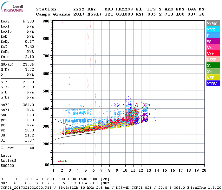The width and height of the screenshot is (222, 190).
Task: Click the D 3000 km table value
Action: 94,179
